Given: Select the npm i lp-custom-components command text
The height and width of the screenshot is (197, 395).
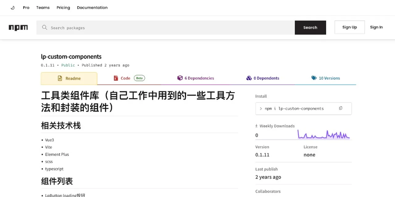Looking at the screenshot, I should pos(294,109).
